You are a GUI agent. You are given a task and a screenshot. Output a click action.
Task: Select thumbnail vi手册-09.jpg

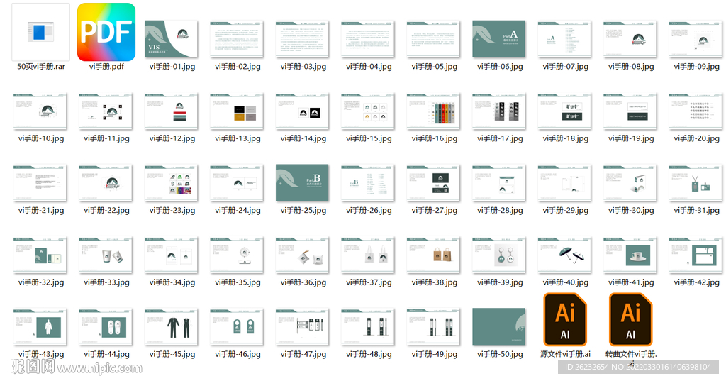(x=696, y=40)
